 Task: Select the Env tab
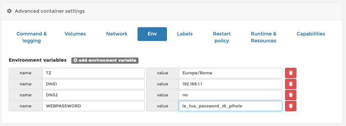click(x=152, y=34)
